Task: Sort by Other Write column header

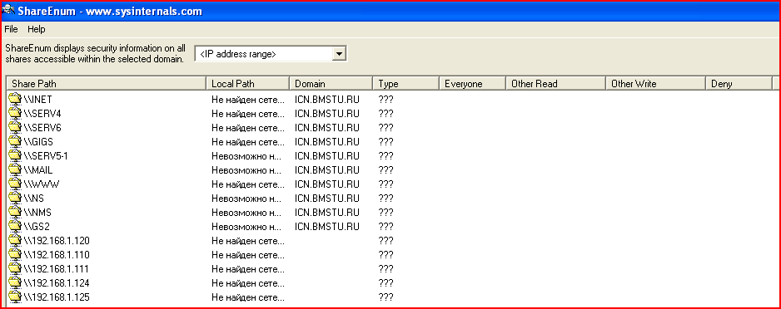Action: coord(656,83)
